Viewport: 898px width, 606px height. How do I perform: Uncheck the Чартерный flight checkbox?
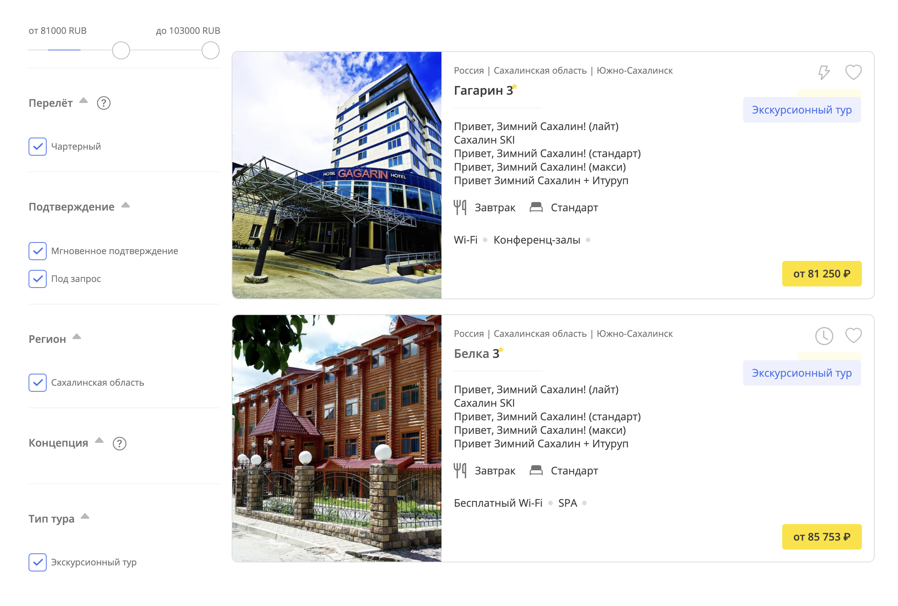[38, 147]
